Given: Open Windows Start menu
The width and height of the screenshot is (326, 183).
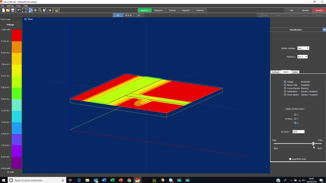Looking at the screenshot, I should tap(4, 180).
